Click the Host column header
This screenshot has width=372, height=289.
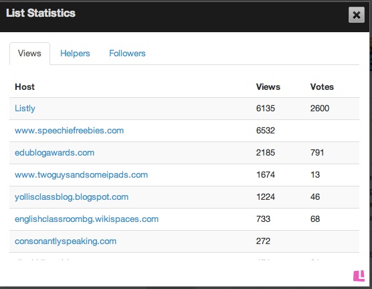coord(25,86)
